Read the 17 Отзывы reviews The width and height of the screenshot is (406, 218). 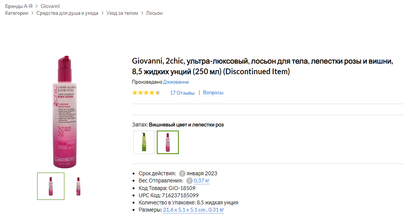click(x=182, y=93)
